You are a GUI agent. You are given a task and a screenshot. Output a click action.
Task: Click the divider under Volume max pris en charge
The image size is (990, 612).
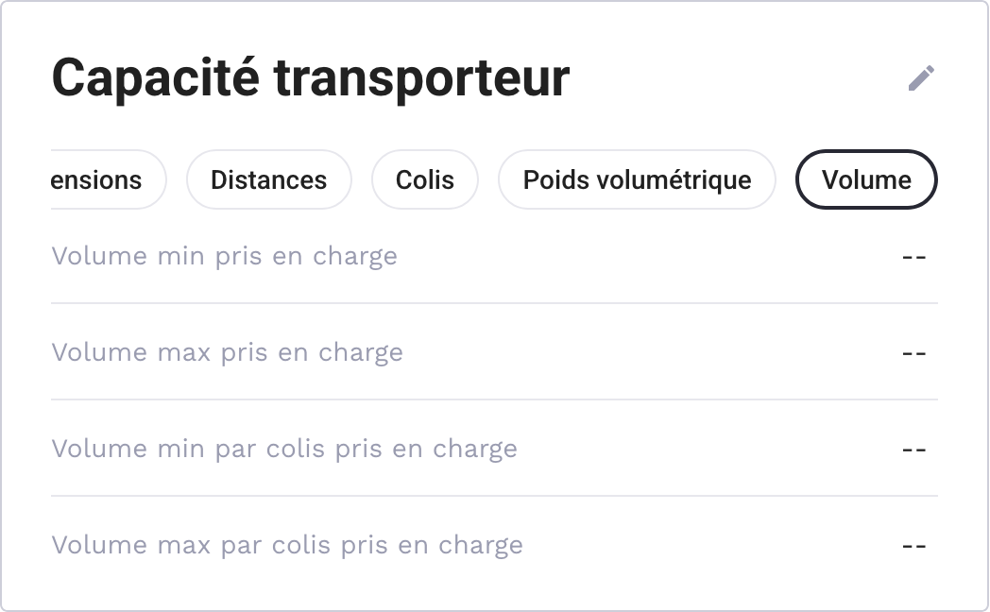[x=494, y=399]
